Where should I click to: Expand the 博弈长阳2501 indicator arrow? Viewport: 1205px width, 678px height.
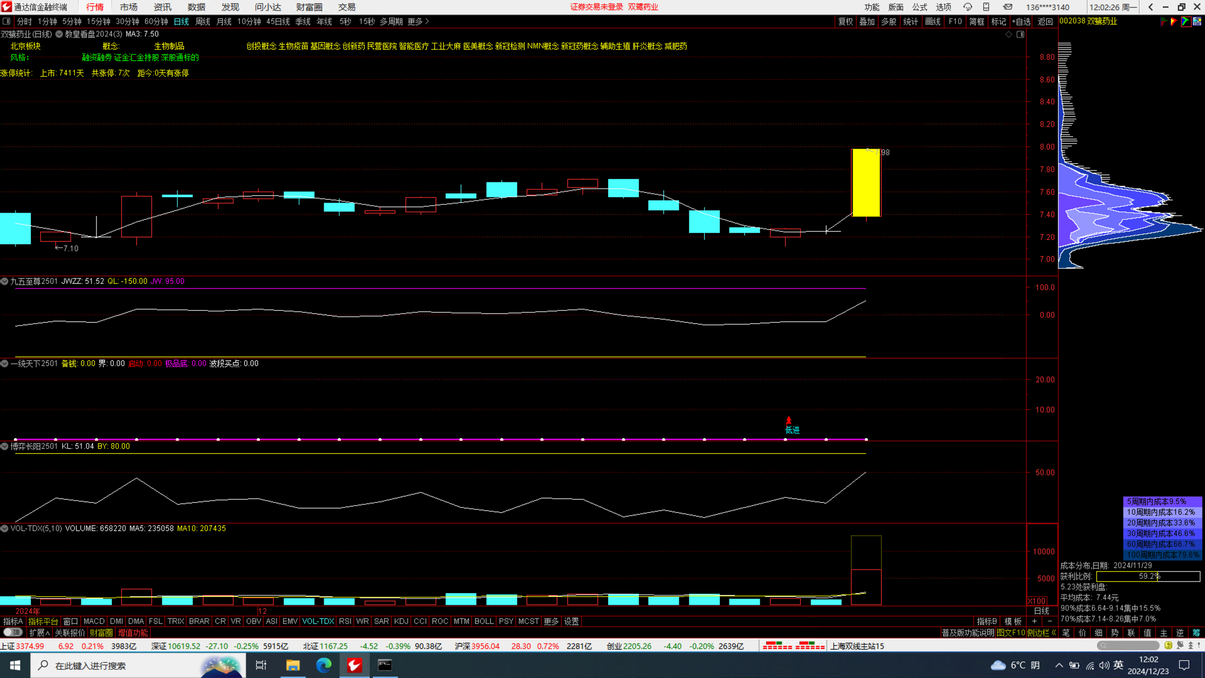coord(4,446)
